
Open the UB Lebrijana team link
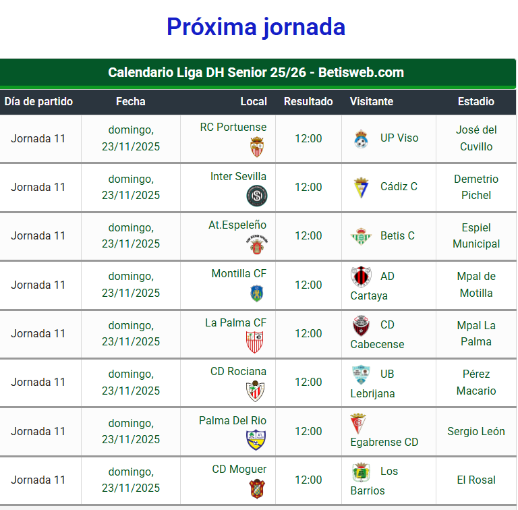point(372,384)
